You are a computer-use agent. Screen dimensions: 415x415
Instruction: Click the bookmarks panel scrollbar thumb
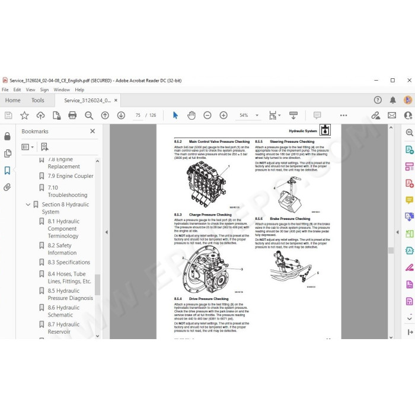[x=97, y=285]
